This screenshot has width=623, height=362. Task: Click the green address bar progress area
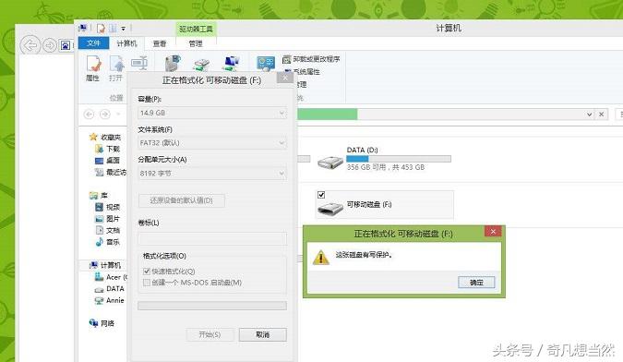328,114
